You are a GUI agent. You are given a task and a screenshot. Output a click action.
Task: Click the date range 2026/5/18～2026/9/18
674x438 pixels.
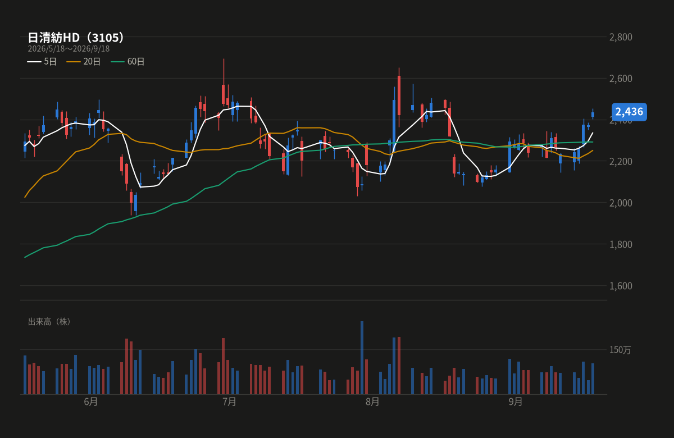point(69,49)
